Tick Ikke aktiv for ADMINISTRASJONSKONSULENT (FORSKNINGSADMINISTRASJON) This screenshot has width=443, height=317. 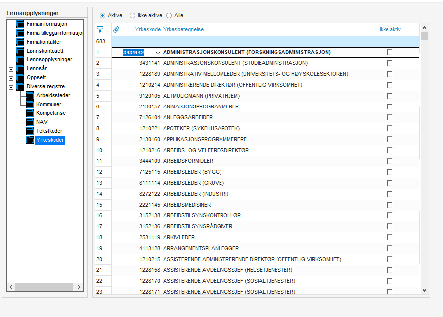[389, 52]
